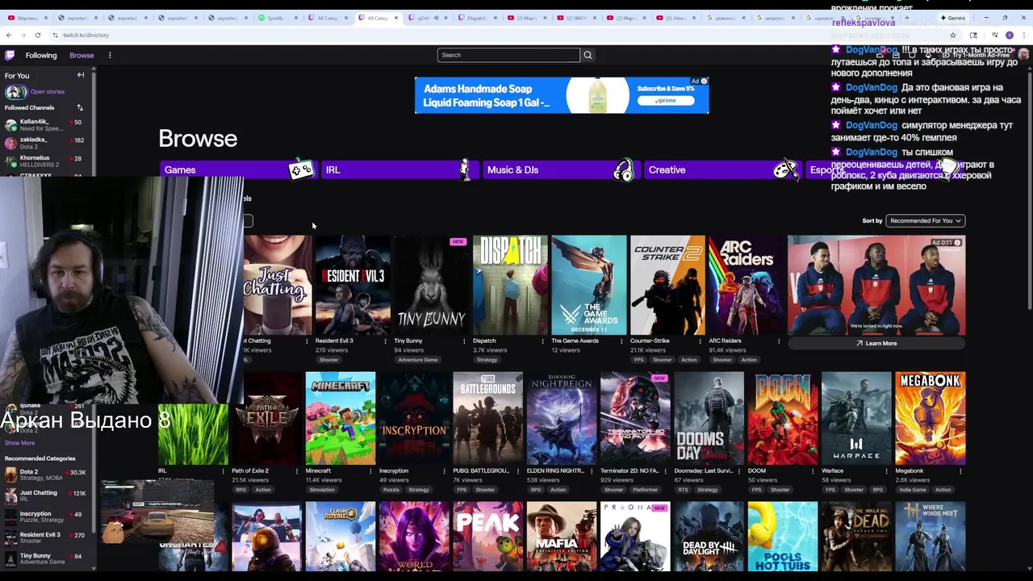Open options menu for Megabonk card
The image size is (1033, 581).
(x=960, y=470)
